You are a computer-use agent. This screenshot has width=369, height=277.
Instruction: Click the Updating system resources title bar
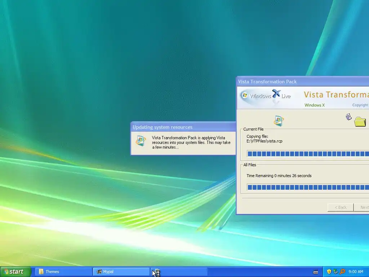pyautogui.click(x=183, y=127)
